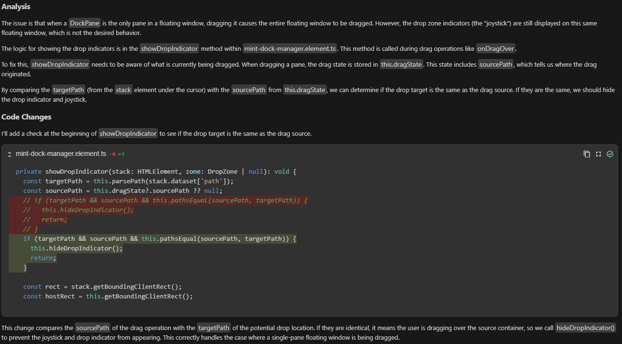Click the Code Changes heading
Image resolution: width=622 pixels, height=344 pixels.
point(26,117)
